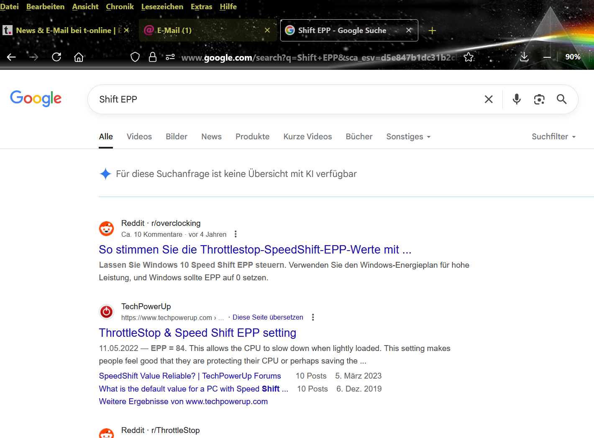594x438 pixels.
Task: Open options menu for TechPowerUp result
Action: click(x=313, y=317)
